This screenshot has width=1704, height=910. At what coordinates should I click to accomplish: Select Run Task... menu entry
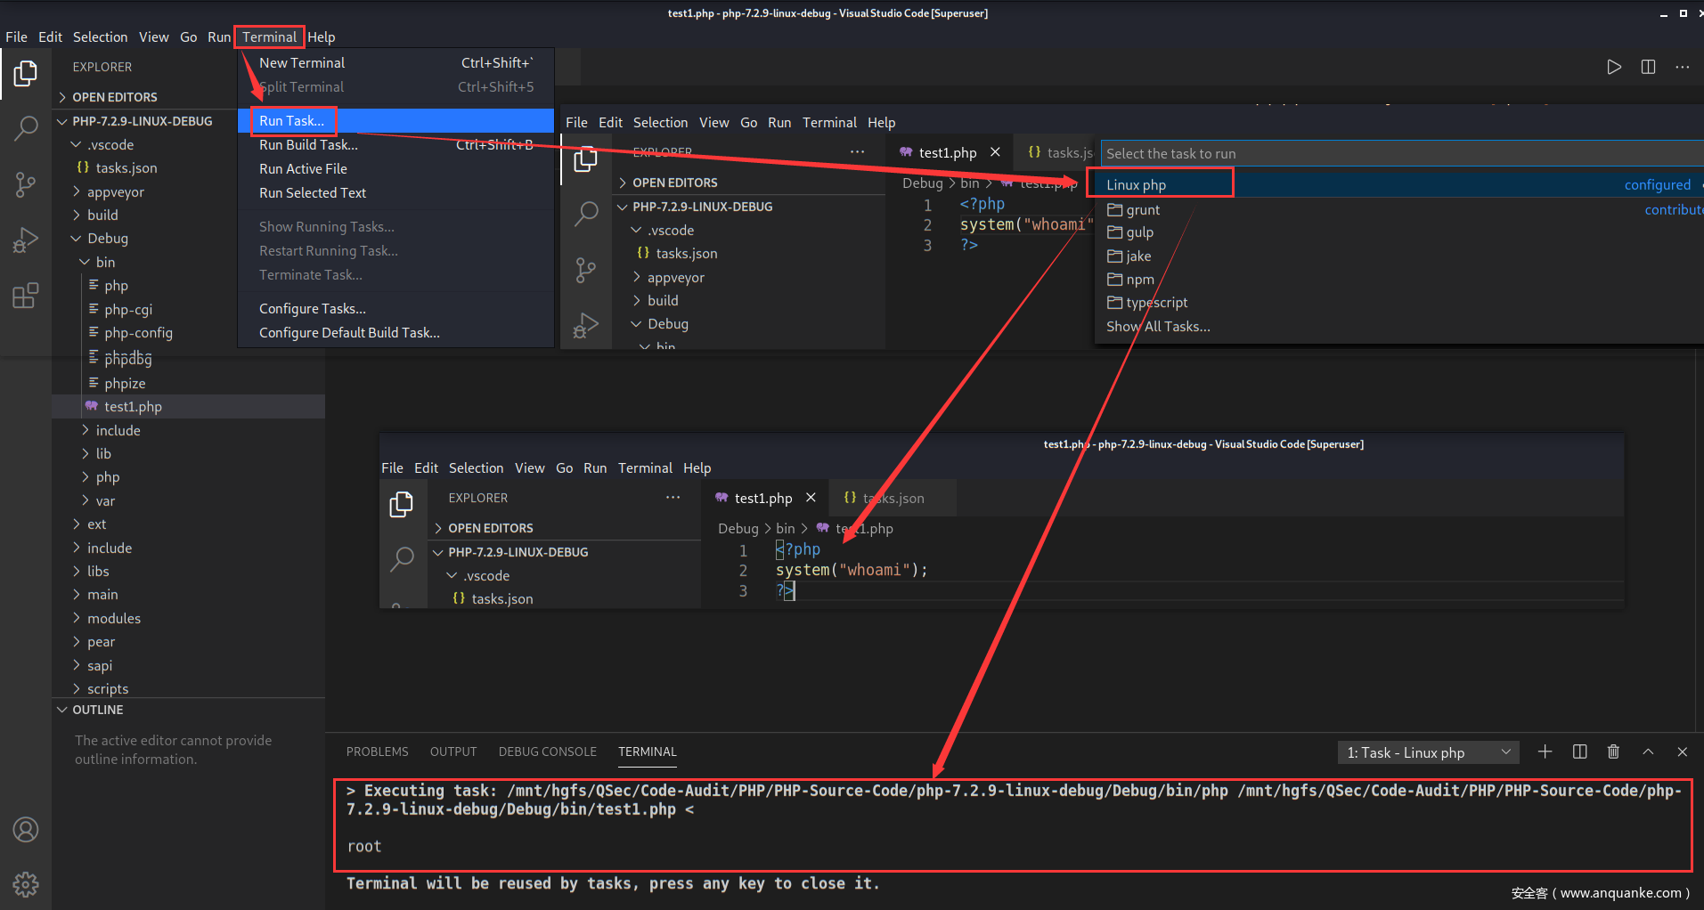pos(292,121)
